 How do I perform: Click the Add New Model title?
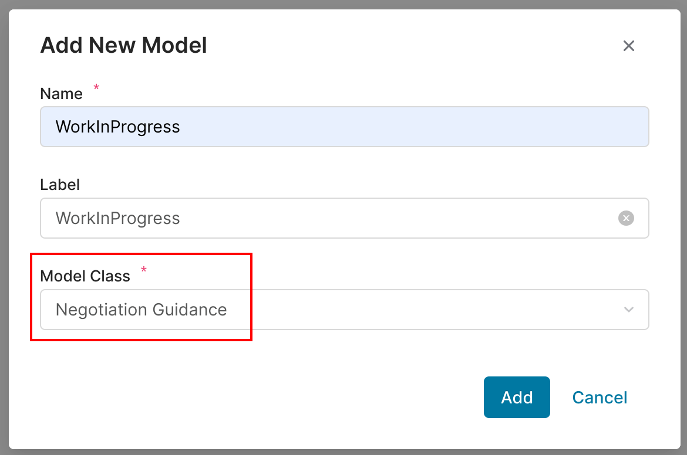(x=123, y=45)
